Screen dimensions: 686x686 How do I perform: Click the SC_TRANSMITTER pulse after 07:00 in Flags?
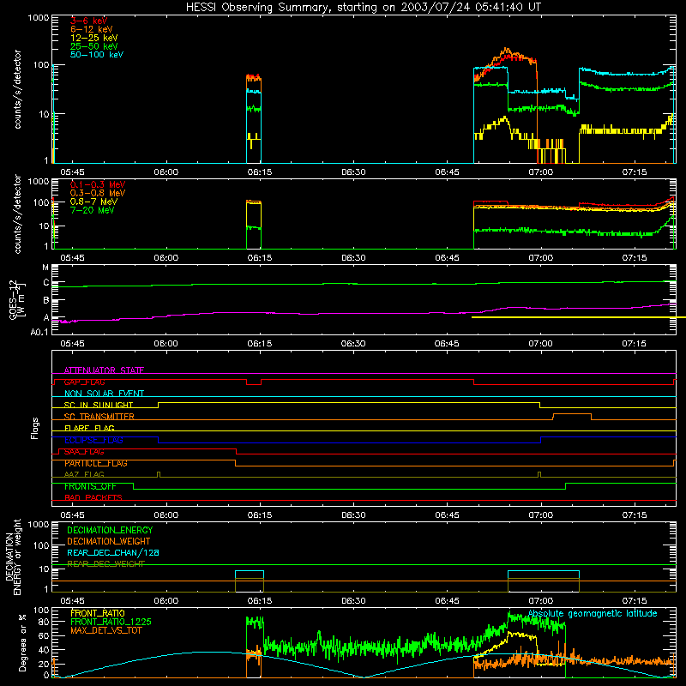pyautogui.click(x=572, y=416)
